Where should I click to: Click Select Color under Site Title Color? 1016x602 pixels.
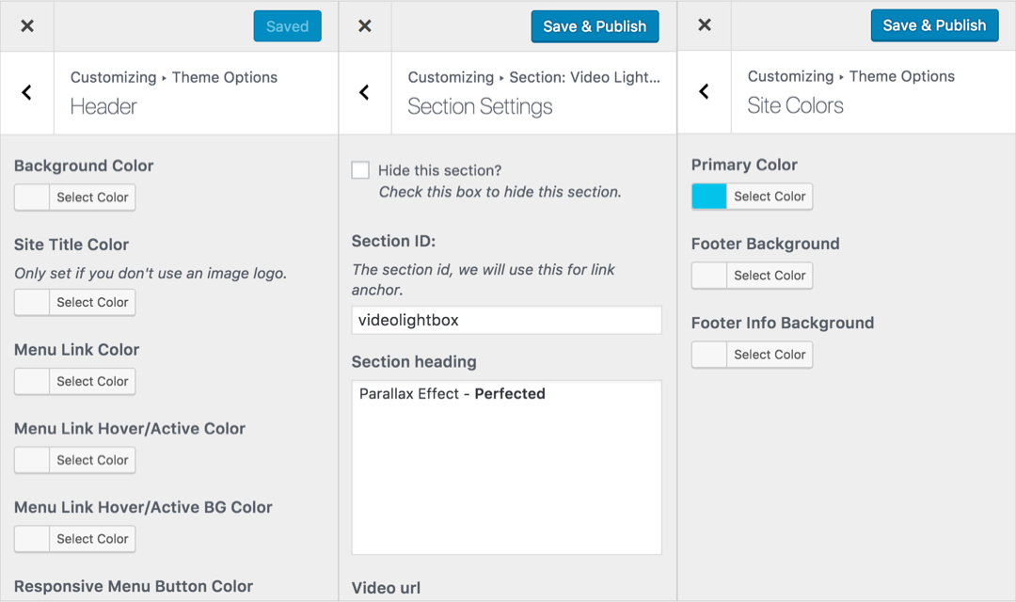(x=92, y=302)
